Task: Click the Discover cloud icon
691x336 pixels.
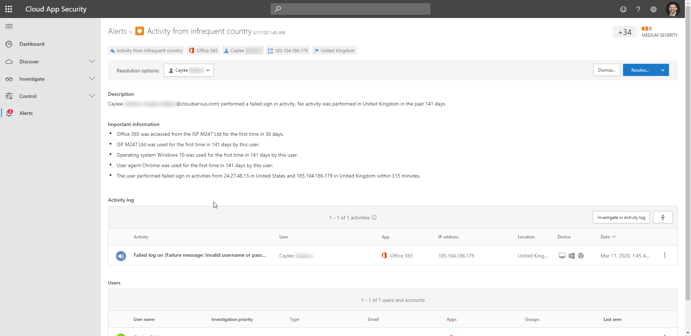Action: pos(9,62)
